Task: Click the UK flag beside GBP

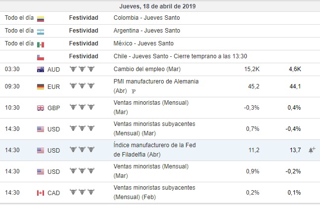Action: (41, 107)
